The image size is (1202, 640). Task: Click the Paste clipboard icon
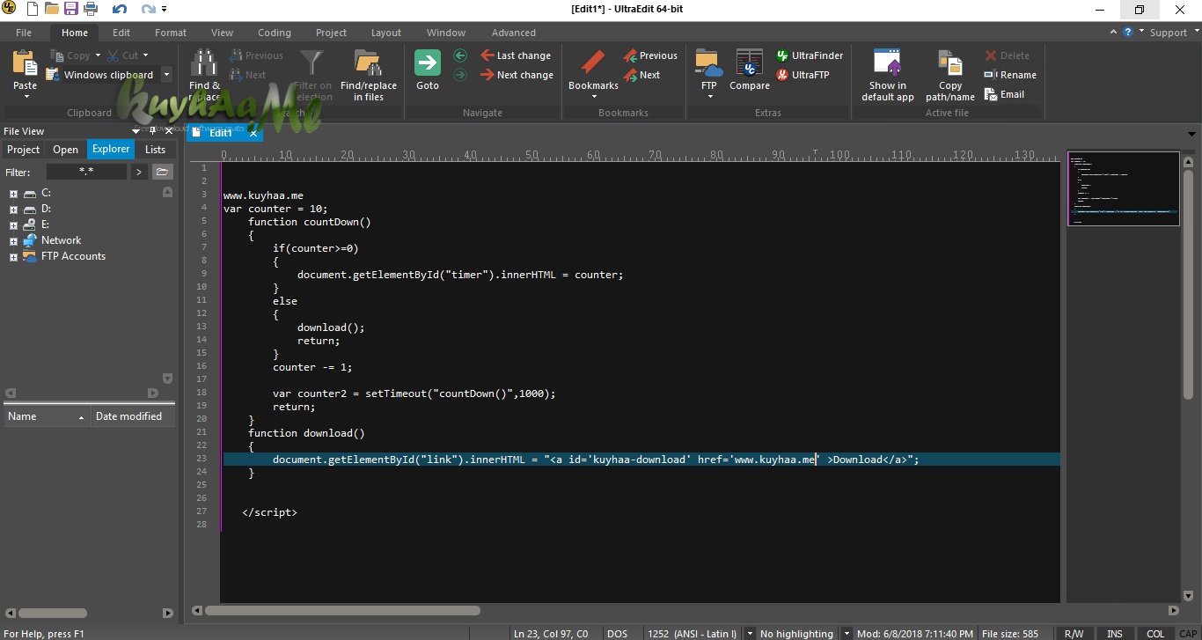tap(25, 64)
